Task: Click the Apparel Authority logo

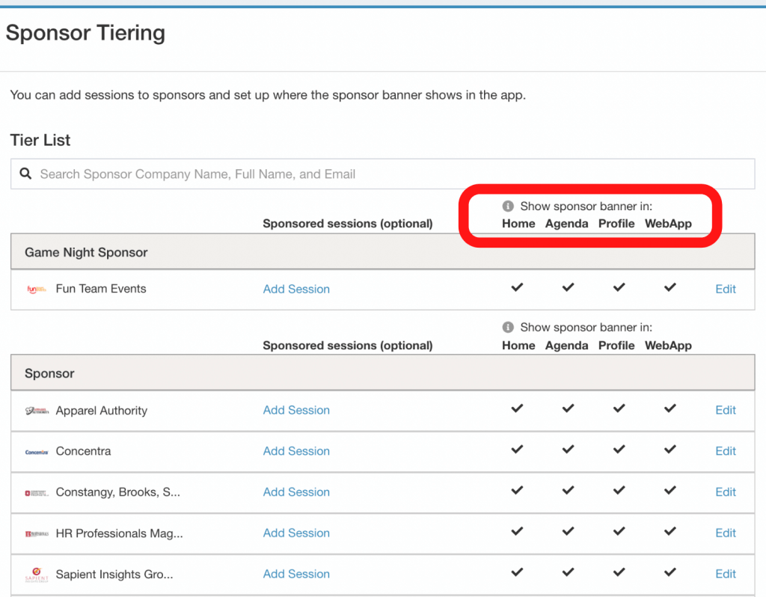Action: pos(37,410)
